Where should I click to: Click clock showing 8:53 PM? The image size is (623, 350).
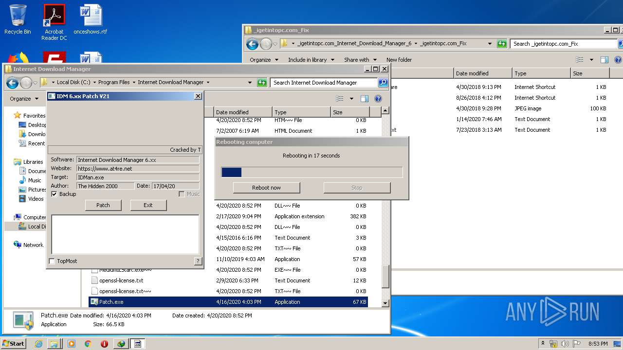tap(598, 344)
